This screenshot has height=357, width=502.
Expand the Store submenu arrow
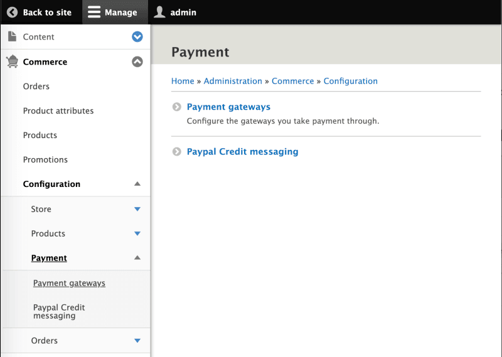[x=137, y=209]
